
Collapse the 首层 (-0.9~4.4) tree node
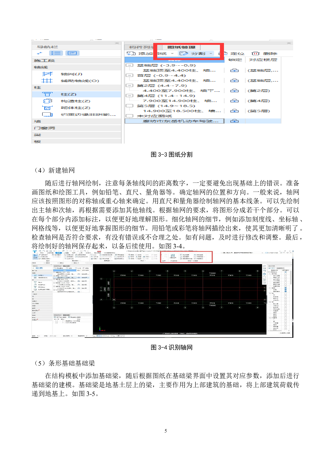[x=129, y=76]
